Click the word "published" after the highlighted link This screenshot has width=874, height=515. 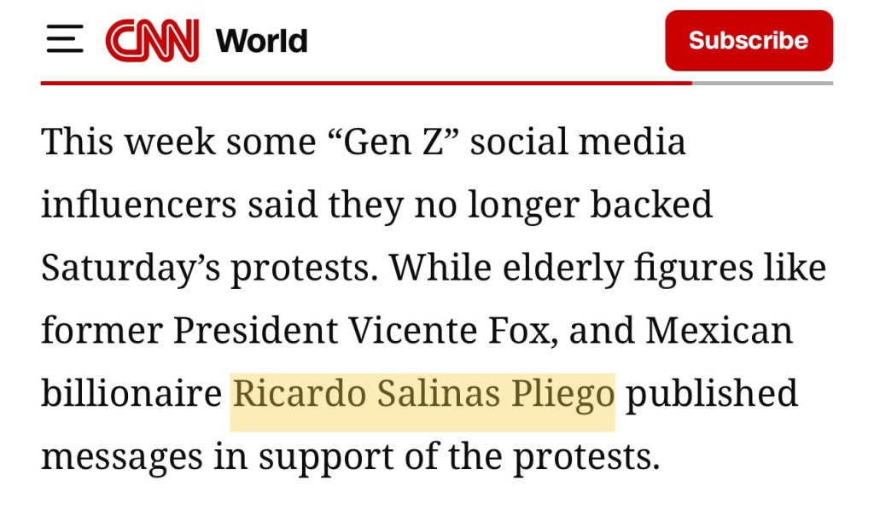[x=712, y=395]
